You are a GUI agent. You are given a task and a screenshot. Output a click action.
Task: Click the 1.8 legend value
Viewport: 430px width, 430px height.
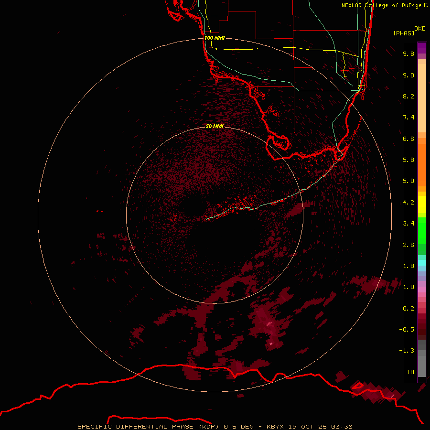point(408,266)
